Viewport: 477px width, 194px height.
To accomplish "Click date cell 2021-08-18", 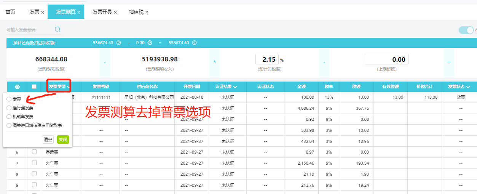I will pyautogui.click(x=192, y=97).
